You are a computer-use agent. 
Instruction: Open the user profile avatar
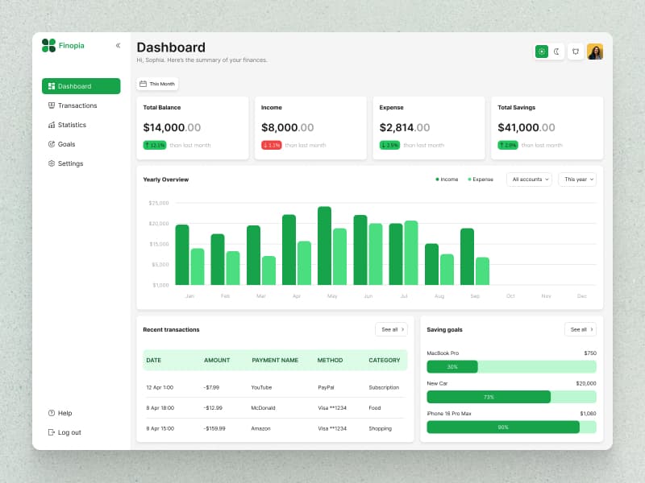[595, 52]
